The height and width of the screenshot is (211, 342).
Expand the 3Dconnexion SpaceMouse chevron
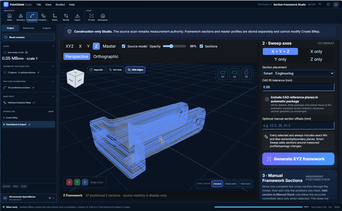click(53, 198)
